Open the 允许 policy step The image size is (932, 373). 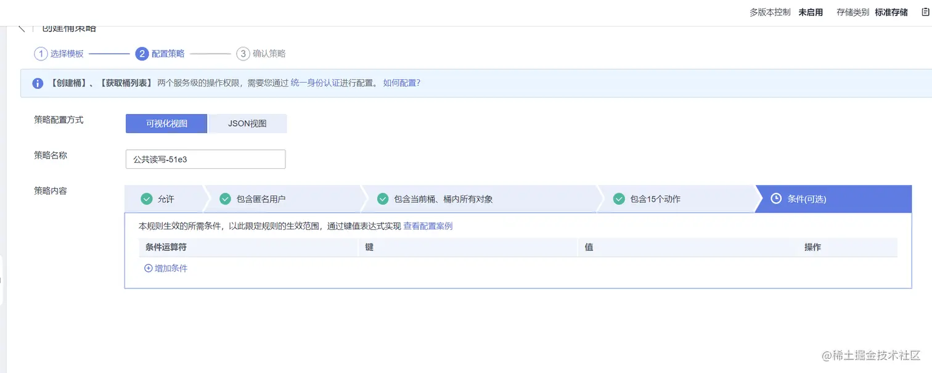click(x=164, y=199)
